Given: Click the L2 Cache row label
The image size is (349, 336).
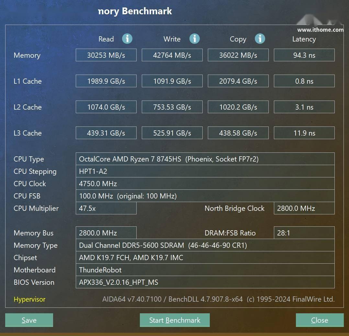Looking at the screenshot, I should click(28, 107).
